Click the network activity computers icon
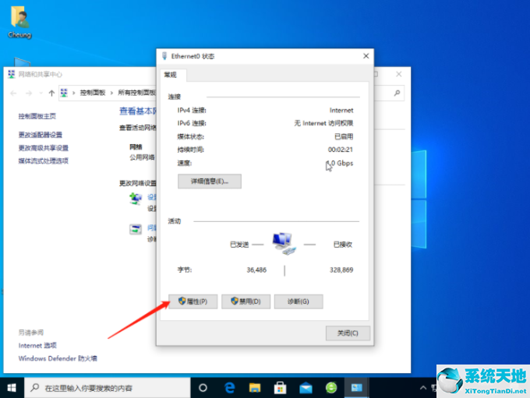Viewport: 530px width, 398px height. coord(284,244)
